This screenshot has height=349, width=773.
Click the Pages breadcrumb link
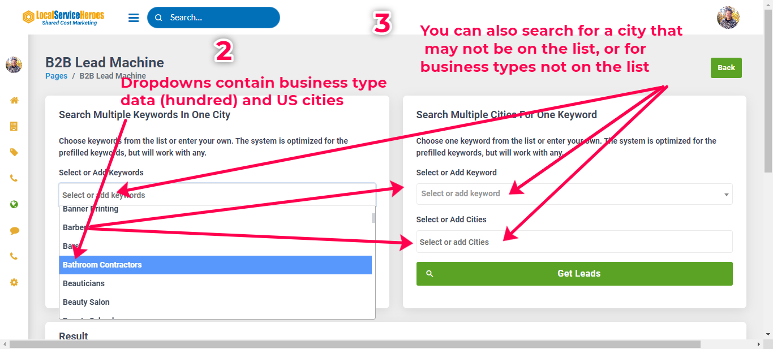click(56, 76)
